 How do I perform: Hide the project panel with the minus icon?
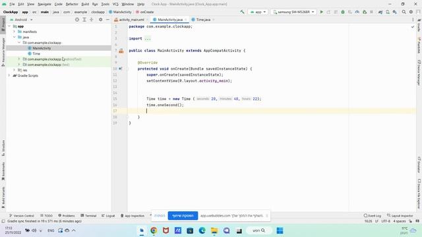pos(107,20)
